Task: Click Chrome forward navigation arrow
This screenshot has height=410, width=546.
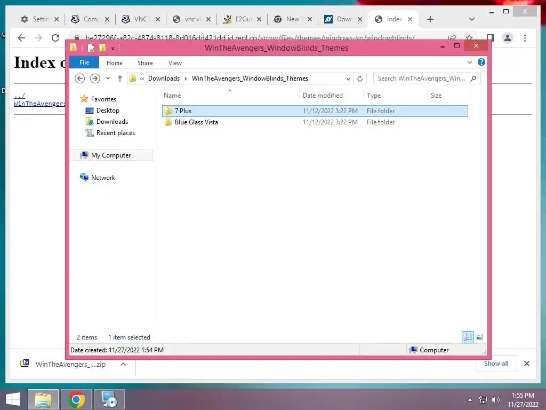Action: click(x=38, y=38)
